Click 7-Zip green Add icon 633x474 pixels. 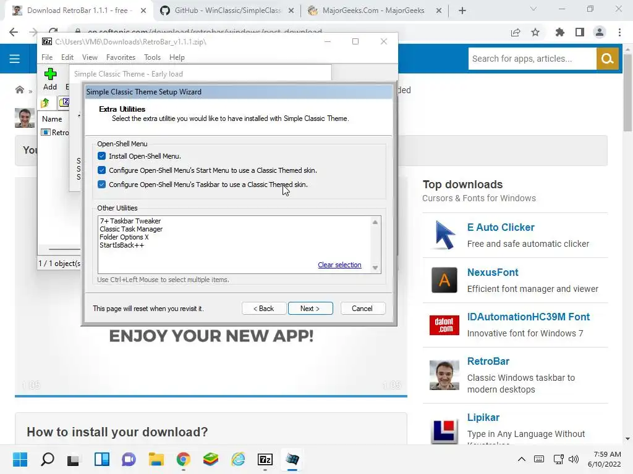(x=50, y=74)
